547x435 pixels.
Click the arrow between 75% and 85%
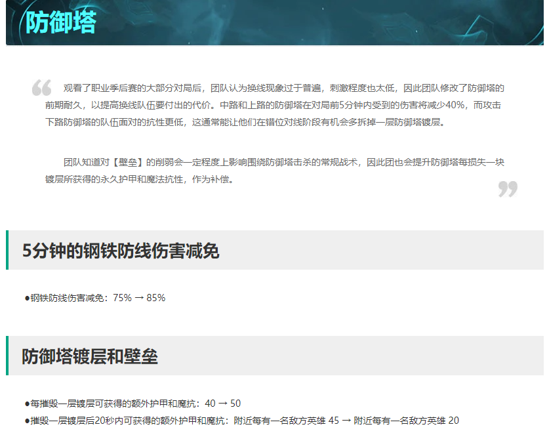pos(139,298)
